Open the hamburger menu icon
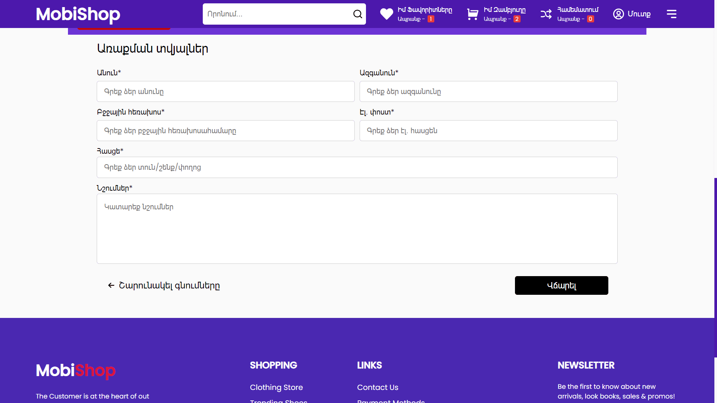Image resolution: width=717 pixels, height=403 pixels. coord(671,14)
